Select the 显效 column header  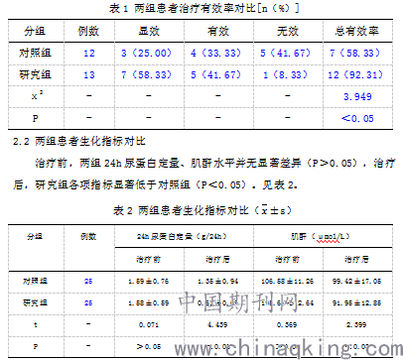point(149,31)
